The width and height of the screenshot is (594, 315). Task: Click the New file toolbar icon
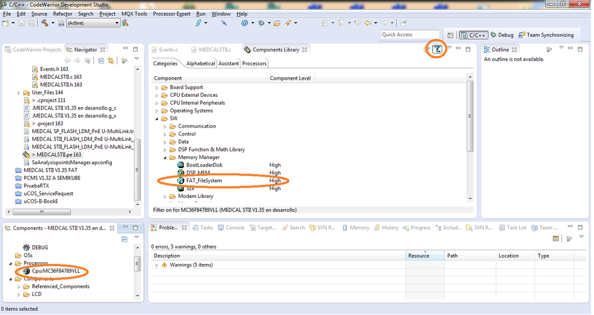tap(5, 23)
